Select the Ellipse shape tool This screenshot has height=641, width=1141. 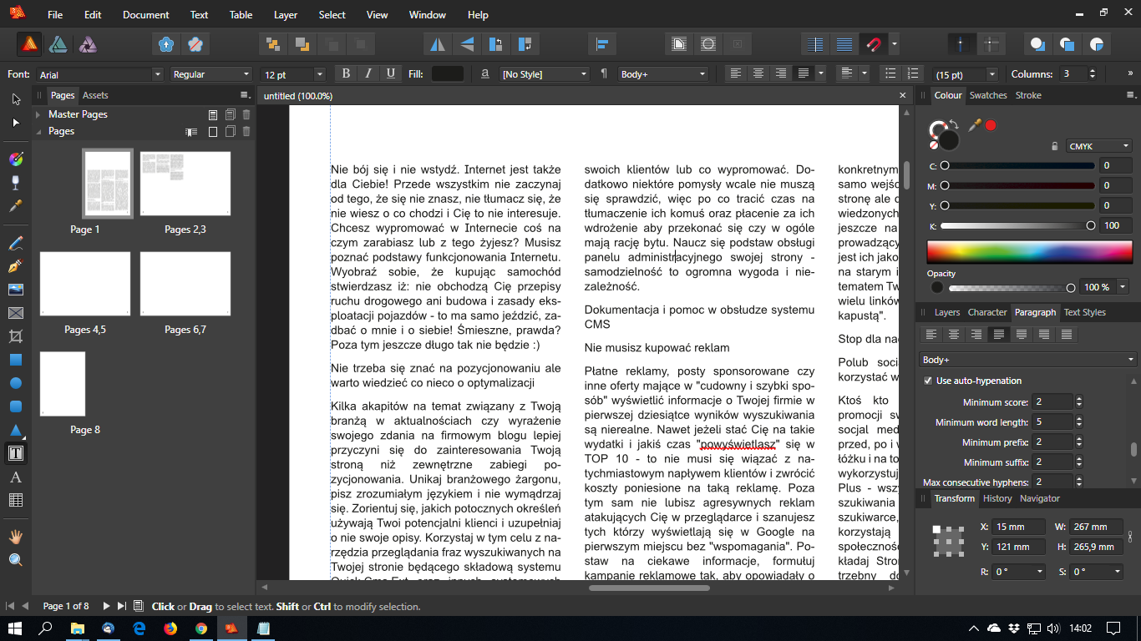coord(15,384)
